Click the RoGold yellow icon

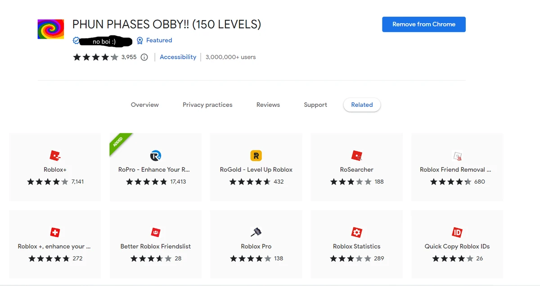pos(256,156)
